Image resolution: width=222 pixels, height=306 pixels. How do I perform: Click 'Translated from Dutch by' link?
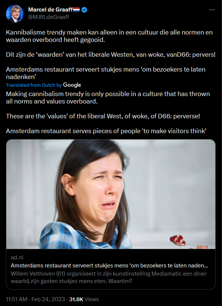tap(34, 85)
